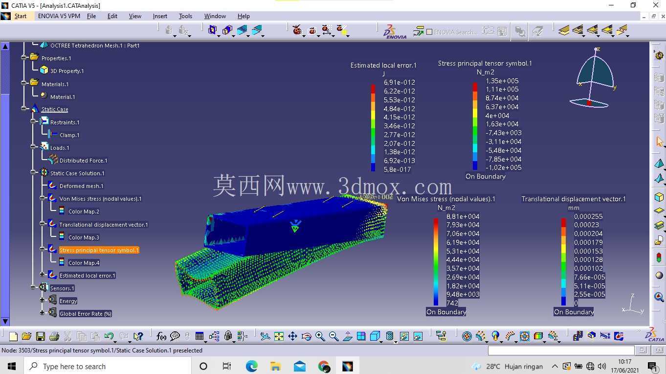Click the traffic light icon on right toolbar
The width and height of the screenshot is (666, 374).
pos(659,257)
